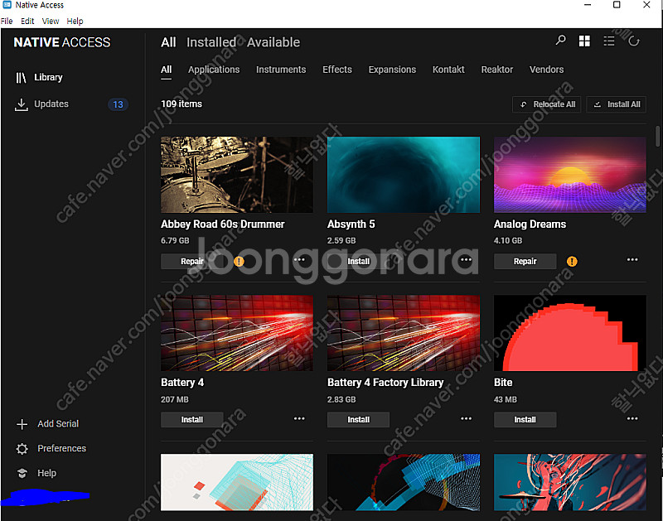The width and height of the screenshot is (663, 521).
Task: Click the Native Access logo
Action: (62, 42)
